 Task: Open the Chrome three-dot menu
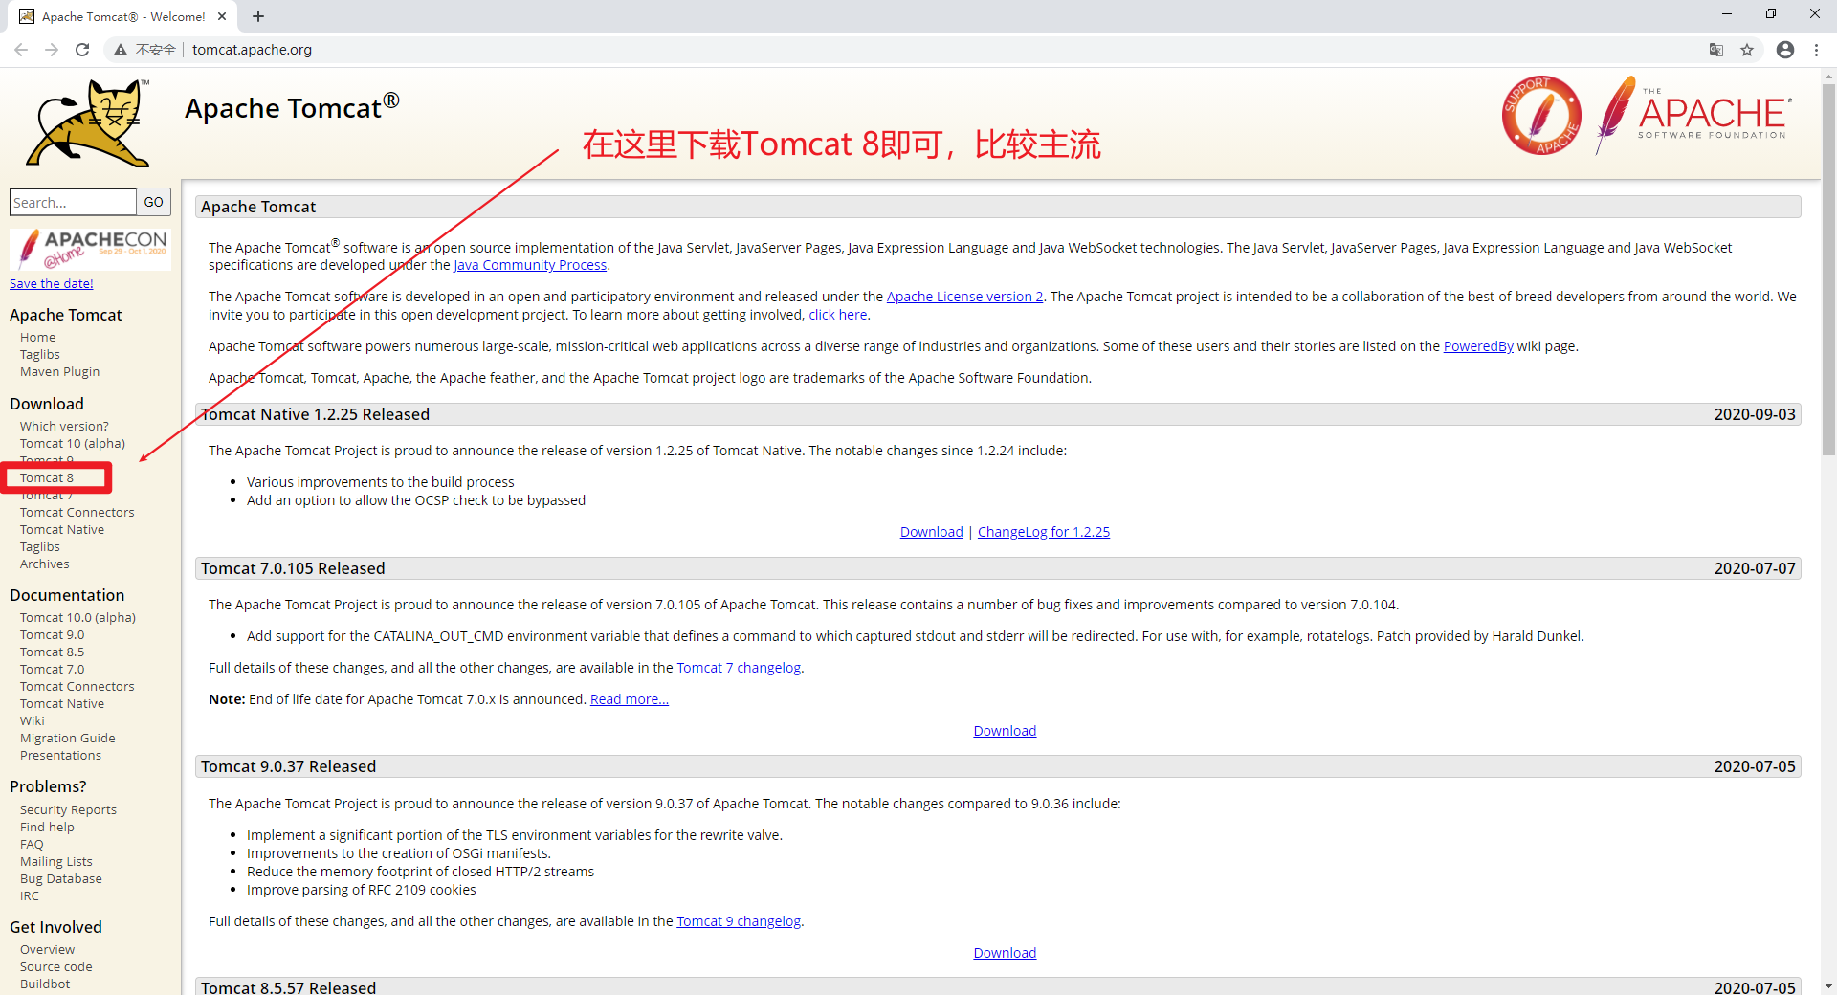pos(1816,50)
